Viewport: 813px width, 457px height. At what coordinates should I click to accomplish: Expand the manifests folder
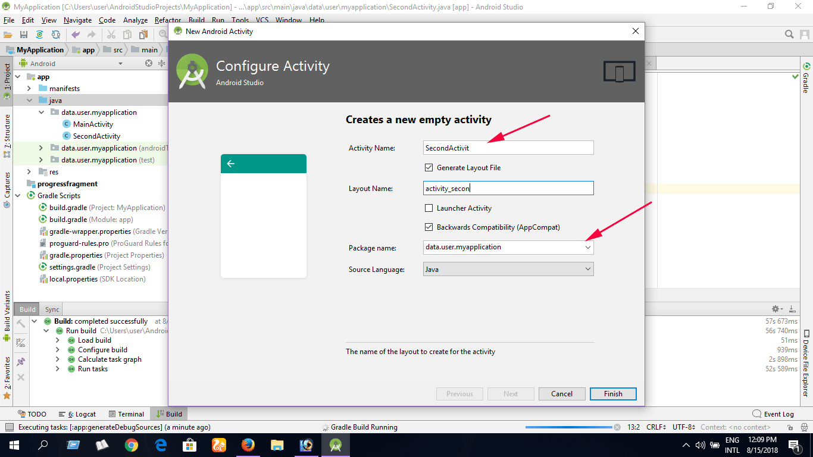click(x=29, y=89)
